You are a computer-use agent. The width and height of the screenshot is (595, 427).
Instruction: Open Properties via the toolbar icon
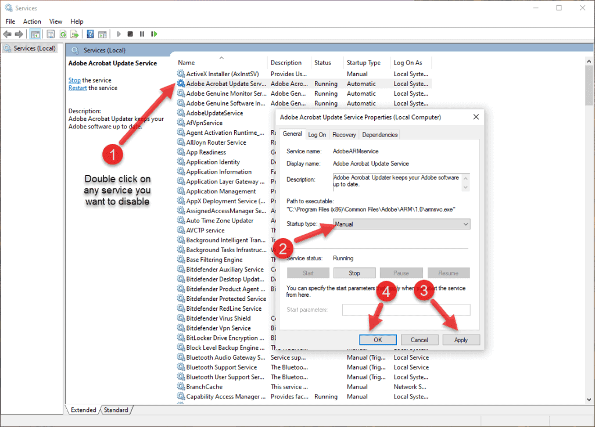(51, 34)
